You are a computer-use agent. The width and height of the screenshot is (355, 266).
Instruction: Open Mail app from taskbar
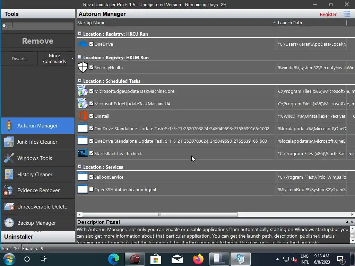coord(177,259)
